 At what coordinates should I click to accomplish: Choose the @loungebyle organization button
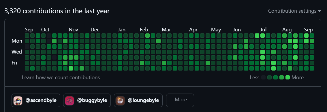(138, 100)
